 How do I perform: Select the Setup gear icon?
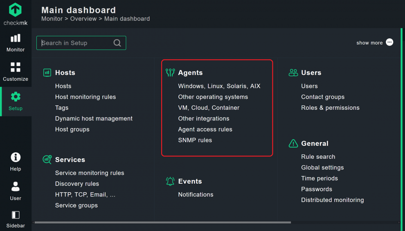pos(16,97)
